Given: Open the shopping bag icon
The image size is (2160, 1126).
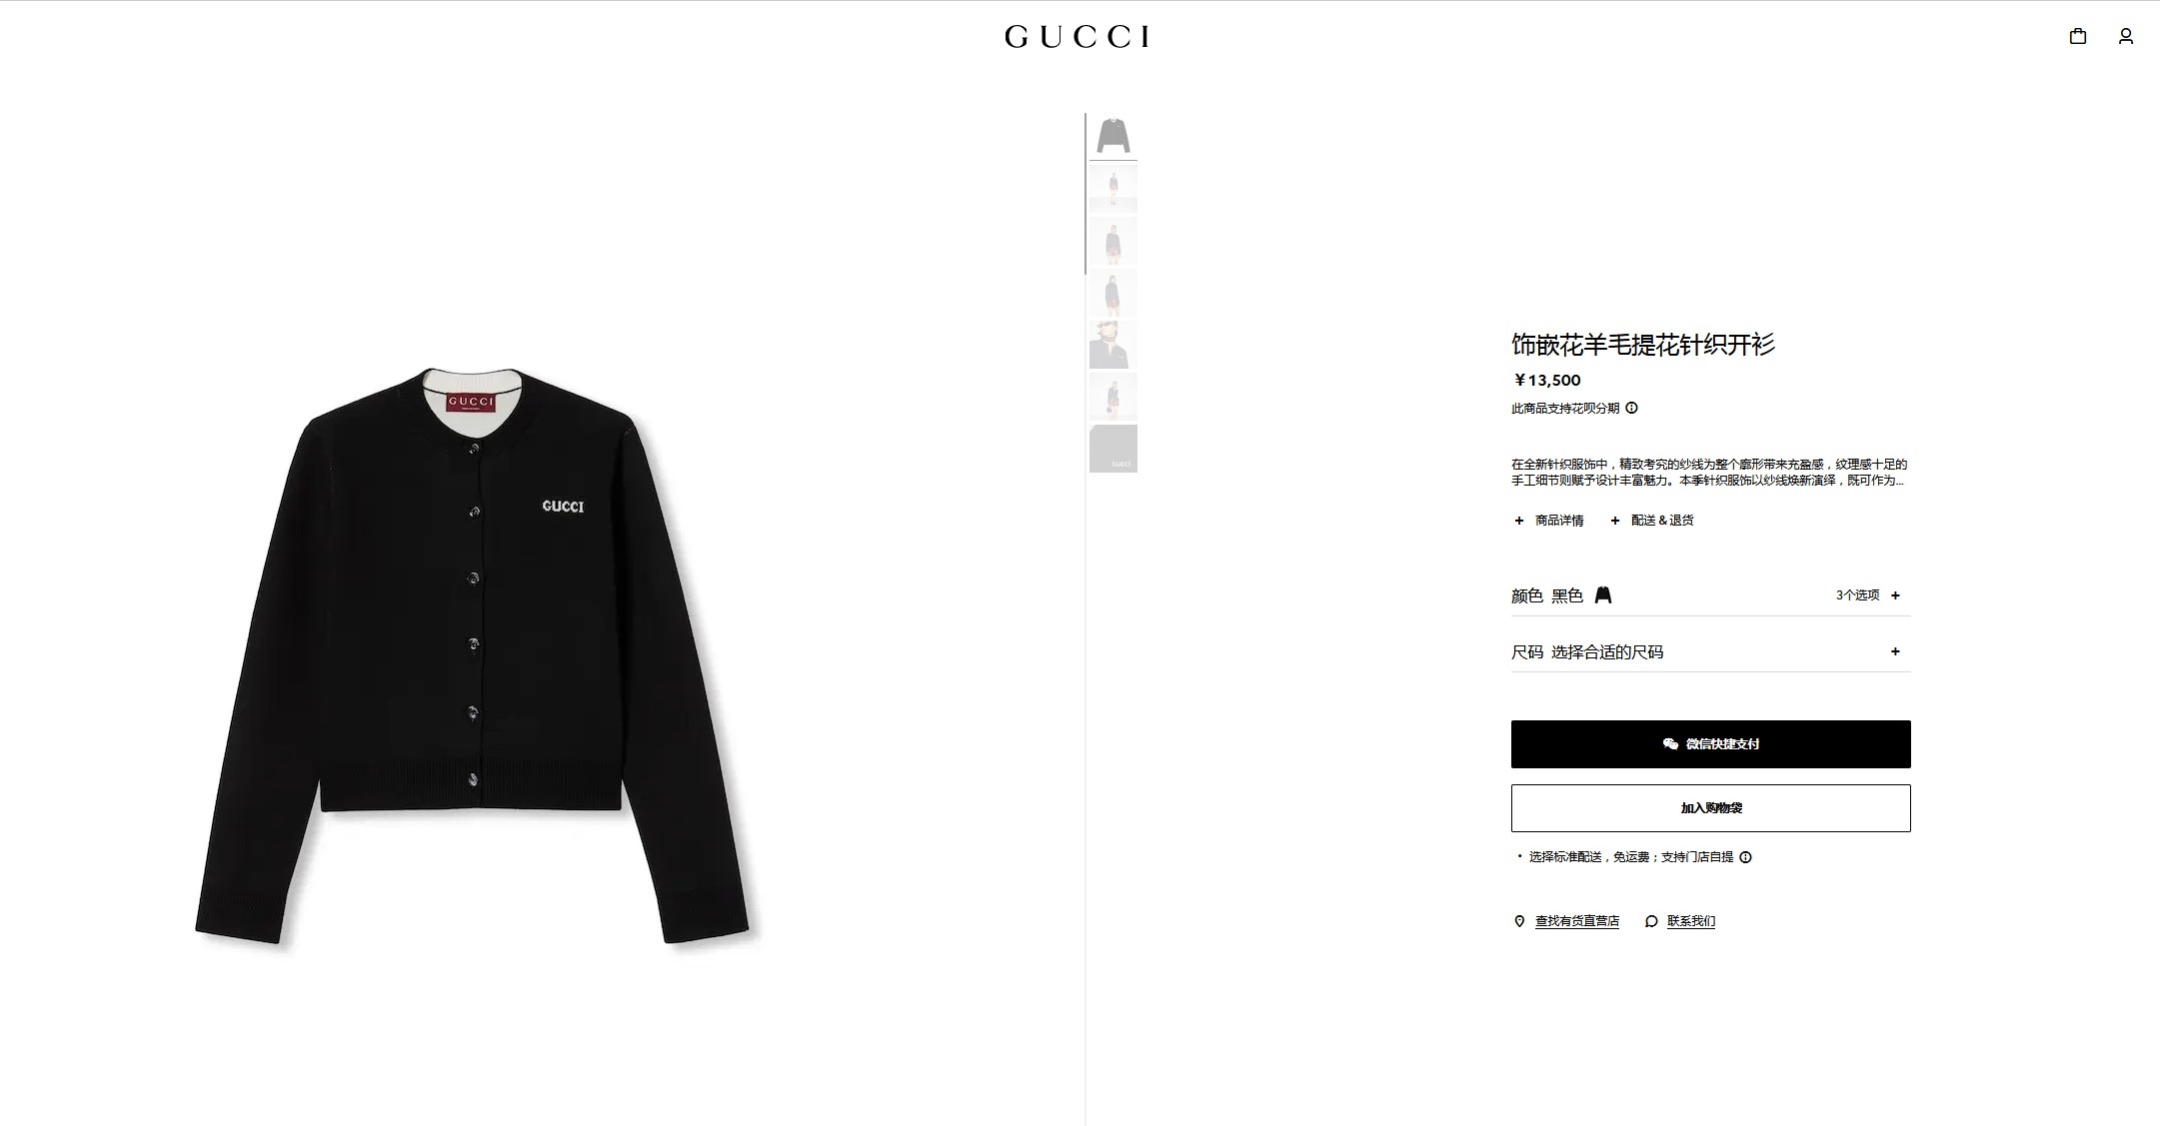Looking at the screenshot, I should [2077, 36].
